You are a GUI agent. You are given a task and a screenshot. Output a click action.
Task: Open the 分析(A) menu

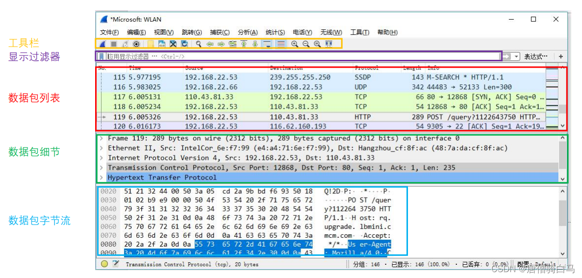pyautogui.click(x=248, y=32)
